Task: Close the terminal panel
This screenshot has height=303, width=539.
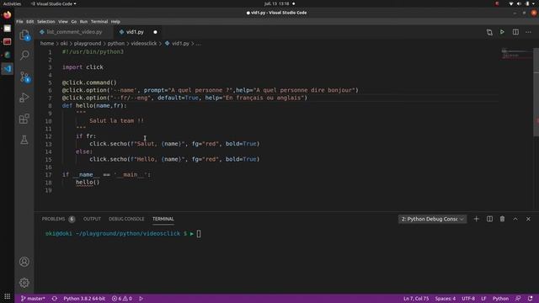Action: [528, 219]
